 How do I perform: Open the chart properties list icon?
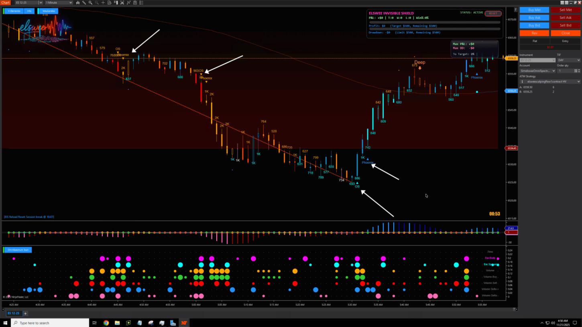click(x=142, y=3)
